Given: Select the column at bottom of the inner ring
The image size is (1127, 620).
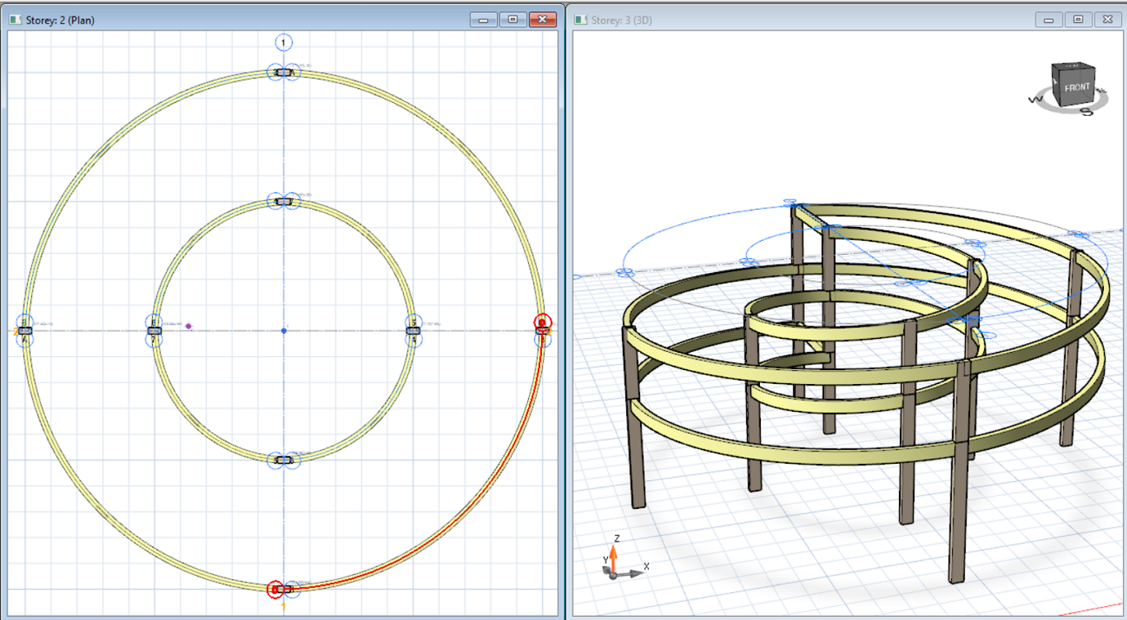Looking at the screenshot, I should 284,461.
